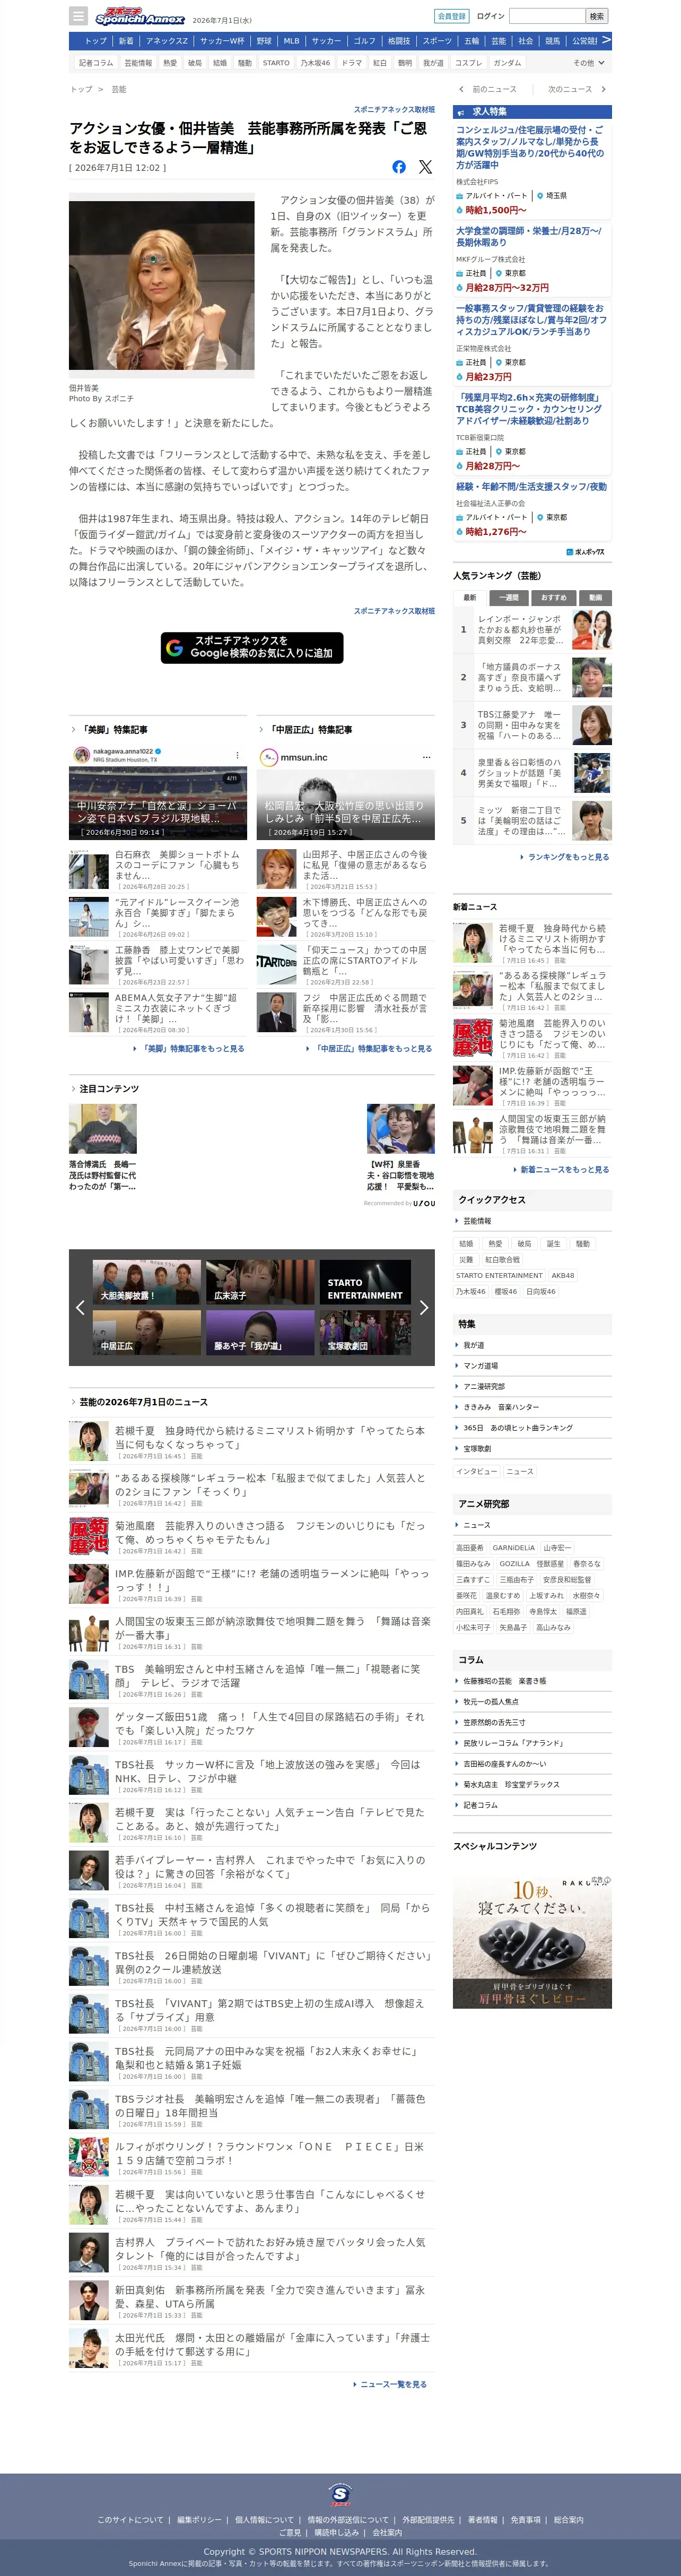Switch ranking to おすすめ tab
Viewport: 681px width, 2576px height.
click(x=553, y=598)
